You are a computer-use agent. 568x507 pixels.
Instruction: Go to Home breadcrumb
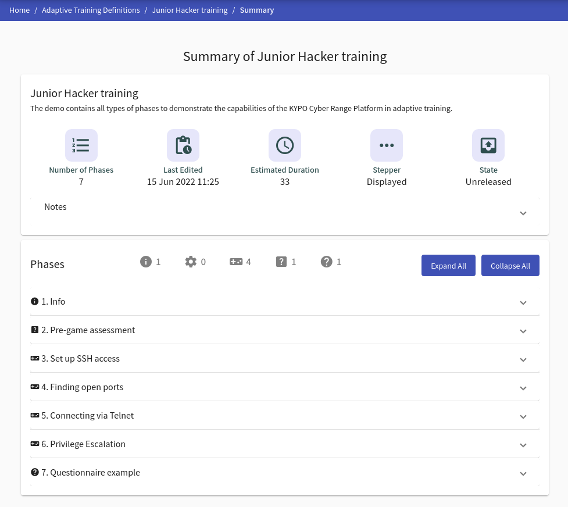20,10
